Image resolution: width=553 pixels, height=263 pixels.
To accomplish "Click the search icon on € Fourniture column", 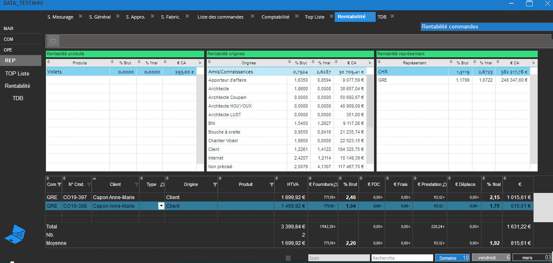I will (335, 185).
